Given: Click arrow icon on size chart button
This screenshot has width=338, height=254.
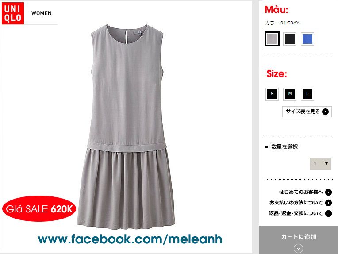Looking at the screenshot, I should click(x=325, y=112).
